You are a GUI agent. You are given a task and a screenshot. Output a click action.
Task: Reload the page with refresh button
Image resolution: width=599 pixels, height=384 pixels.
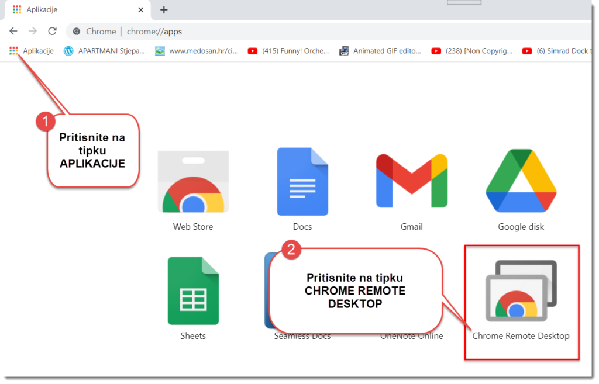(x=52, y=32)
